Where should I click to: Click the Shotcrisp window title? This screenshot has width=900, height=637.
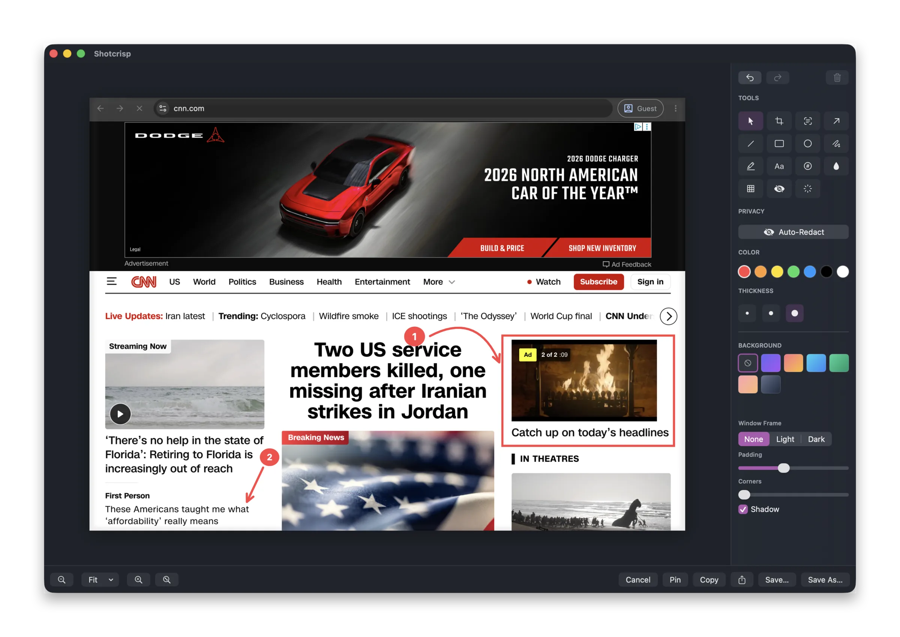[x=112, y=54]
